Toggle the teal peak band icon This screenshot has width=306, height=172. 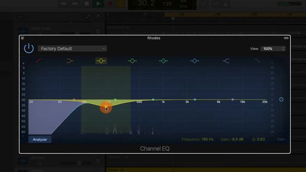(164, 61)
